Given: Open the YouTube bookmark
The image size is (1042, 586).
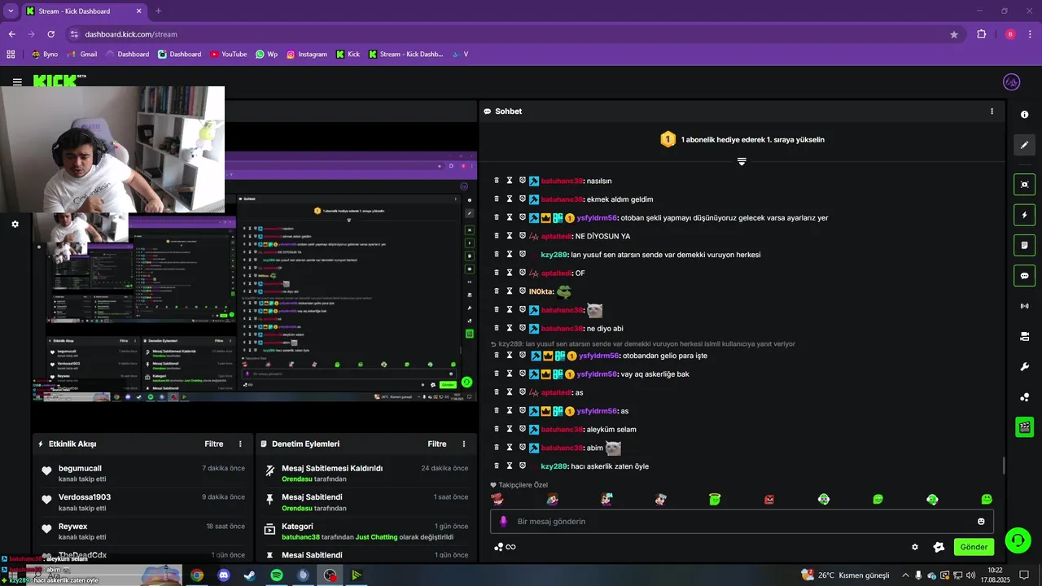Looking at the screenshot, I should (228, 55).
